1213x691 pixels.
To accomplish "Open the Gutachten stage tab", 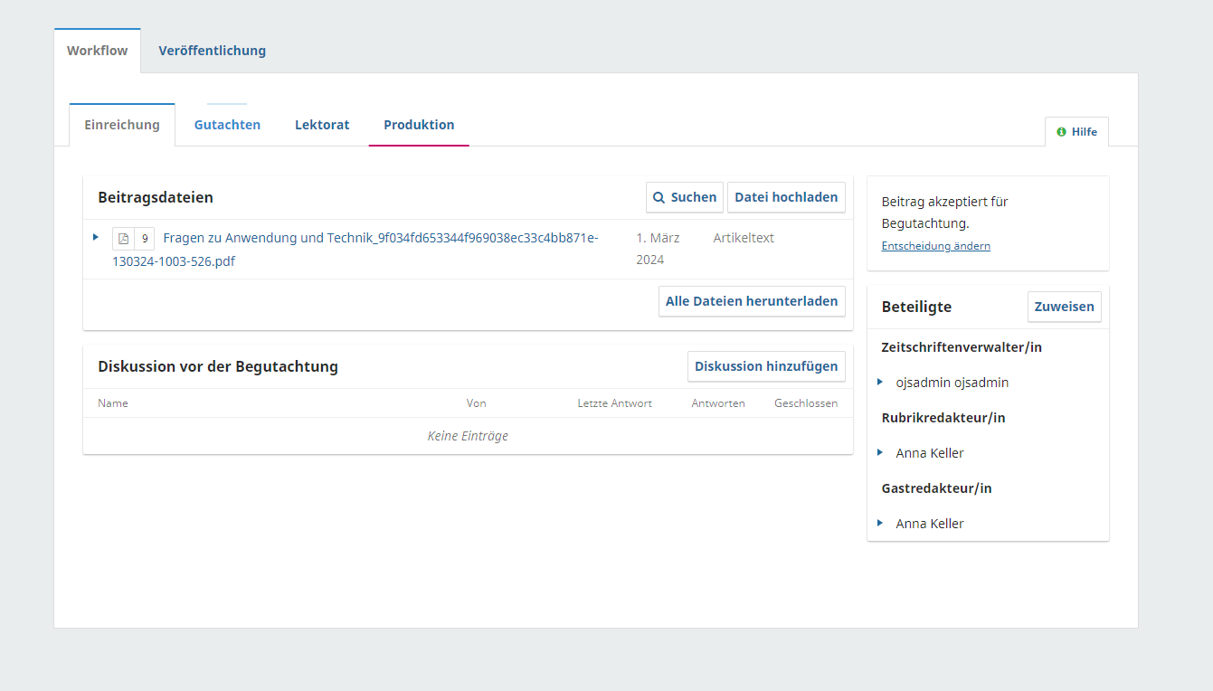I will click(227, 125).
